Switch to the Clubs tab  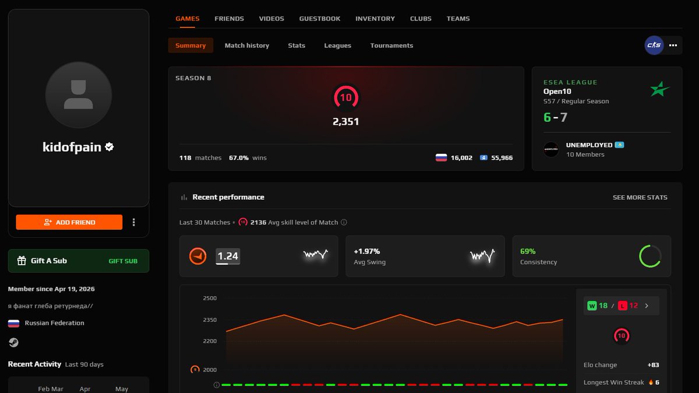[x=421, y=19]
